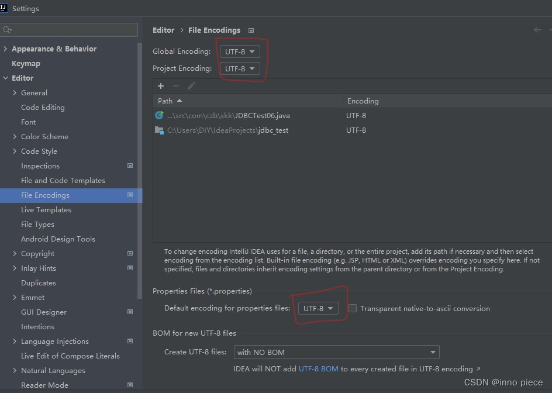The height and width of the screenshot is (393, 552).
Task: Expand the General node
Action: [15, 92]
